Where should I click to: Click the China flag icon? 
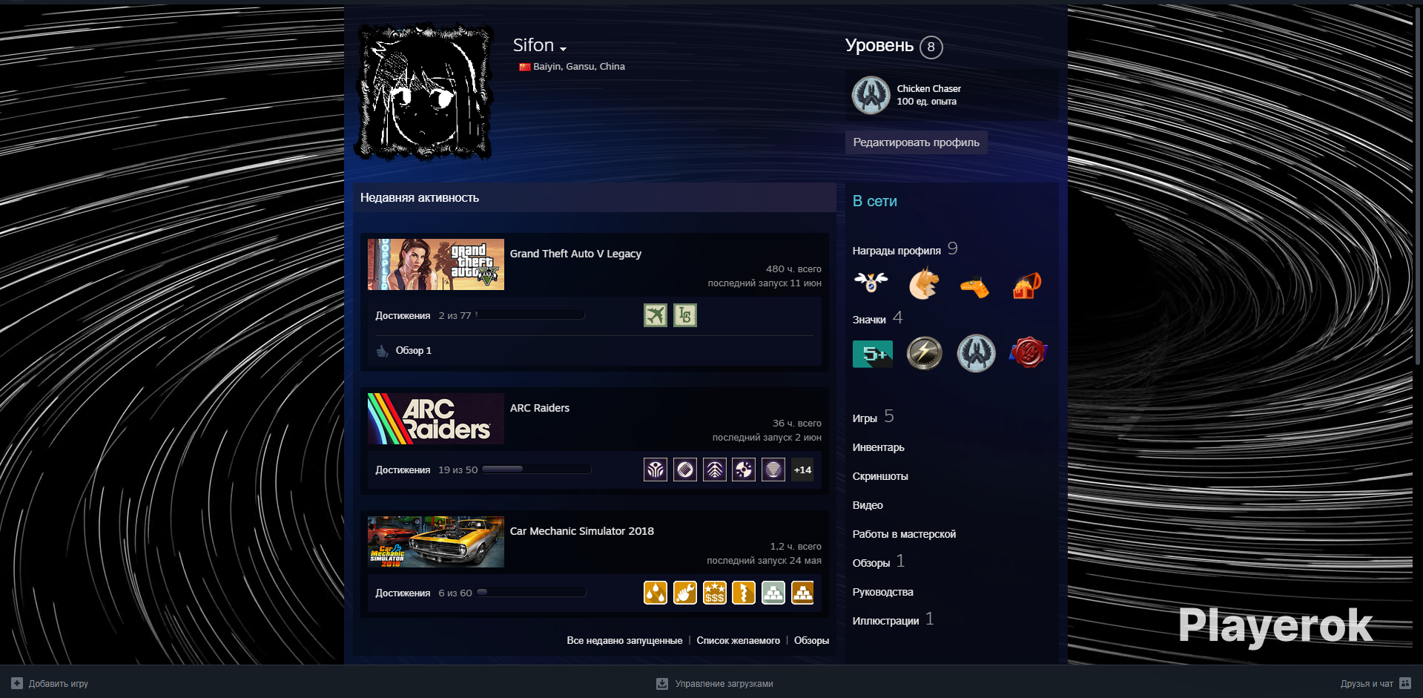pos(525,67)
